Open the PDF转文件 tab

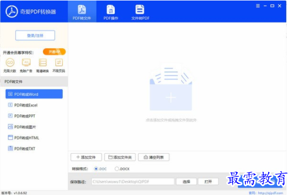click(82, 12)
